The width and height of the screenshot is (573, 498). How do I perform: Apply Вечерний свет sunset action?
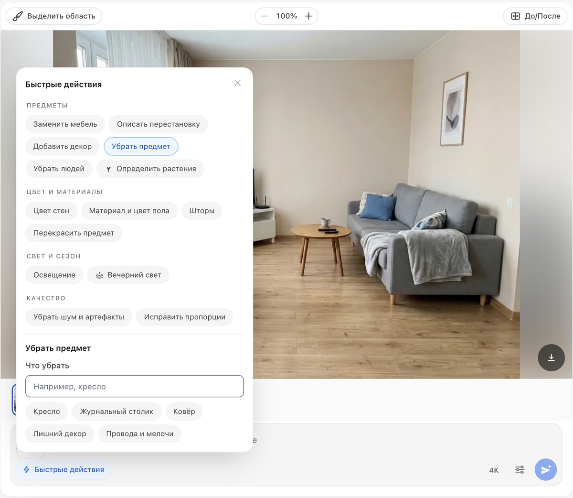point(128,275)
